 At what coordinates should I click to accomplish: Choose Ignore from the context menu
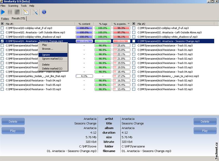click(x=46, y=55)
